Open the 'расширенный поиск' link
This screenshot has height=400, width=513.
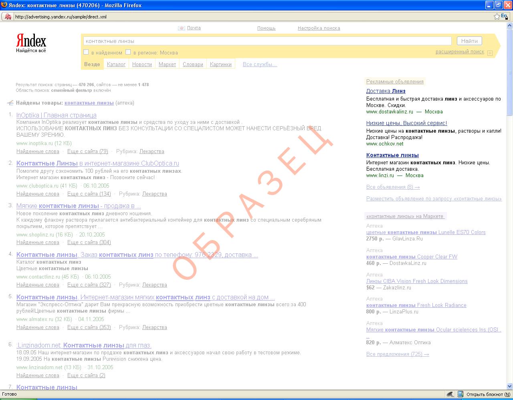pos(460,52)
